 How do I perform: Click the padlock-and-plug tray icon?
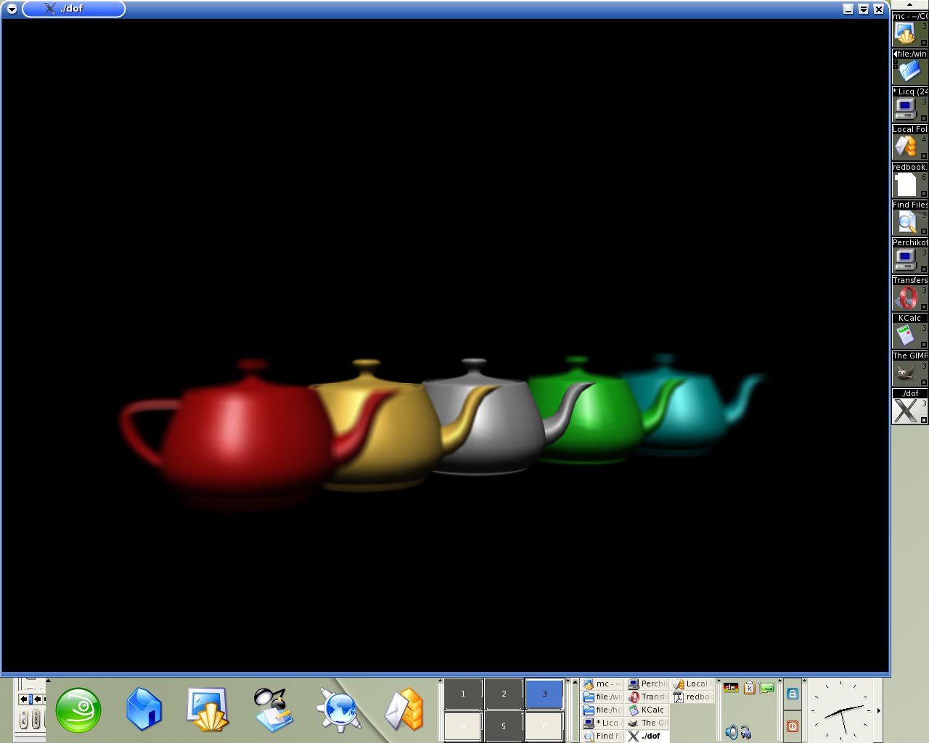[746, 733]
